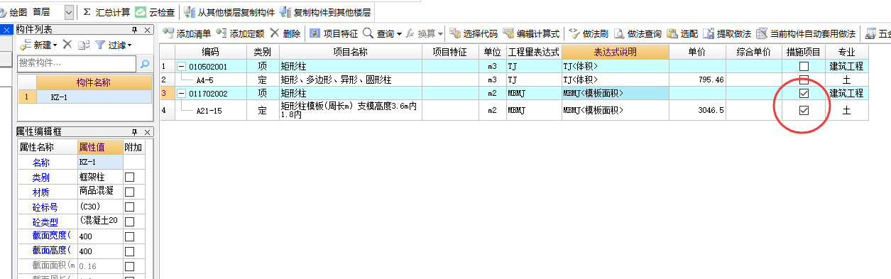Click the 过滤 funnel icon
Screen dimensions: 891x279
click(x=100, y=45)
